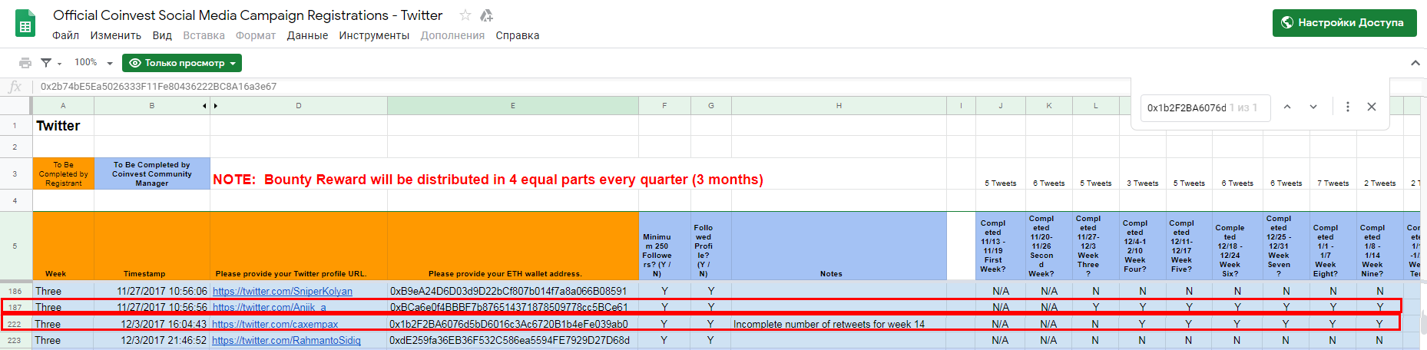Click the print icon
The height and width of the screenshot is (350, 1427).
(25, 63)
